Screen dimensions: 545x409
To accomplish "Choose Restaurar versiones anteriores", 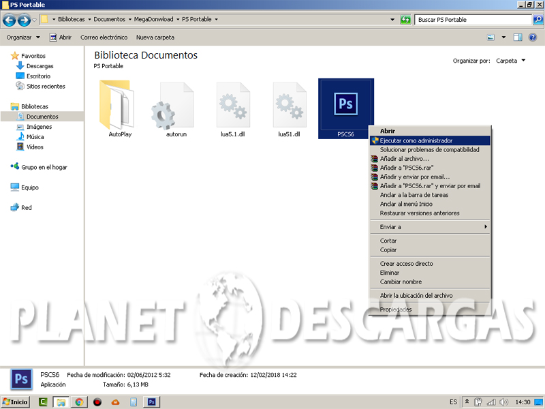I will (x=430, y=213).
